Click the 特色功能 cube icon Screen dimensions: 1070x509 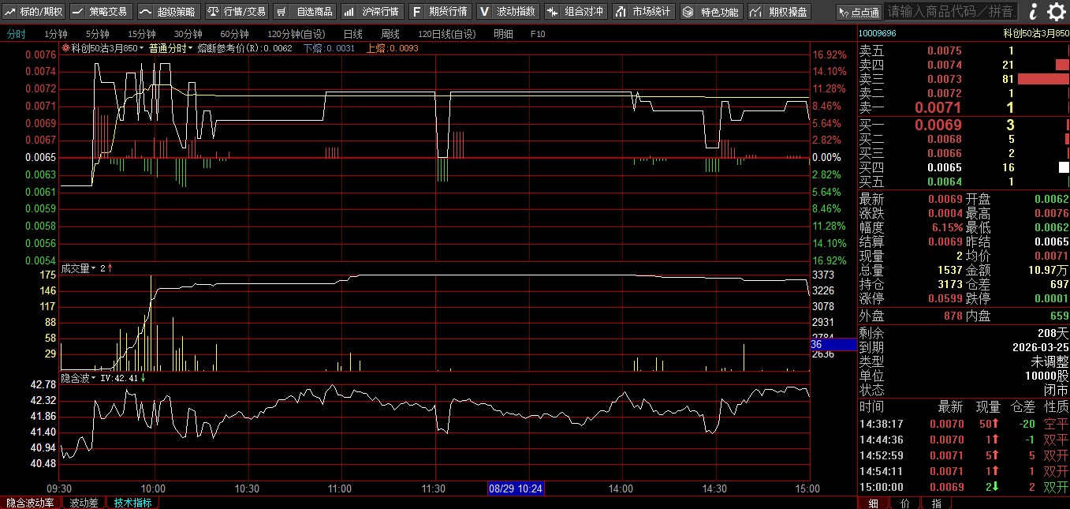pyautogui.click(x=688, y=12)
